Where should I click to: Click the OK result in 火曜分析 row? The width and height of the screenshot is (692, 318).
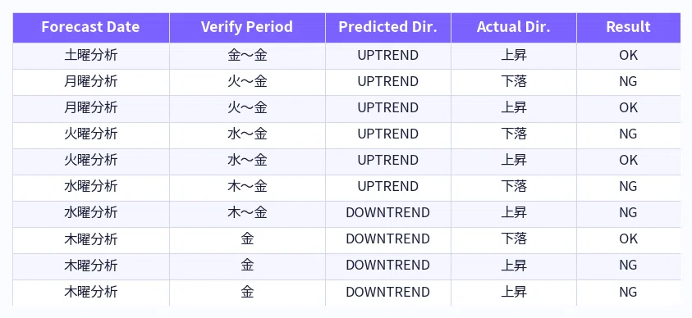(x=629, y=161)
